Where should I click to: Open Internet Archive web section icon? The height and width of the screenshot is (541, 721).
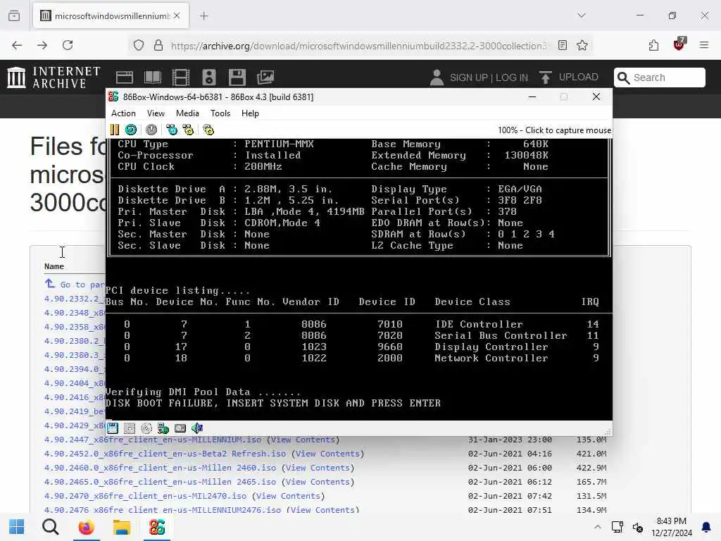pyautogui.click(x=125, y=77)
